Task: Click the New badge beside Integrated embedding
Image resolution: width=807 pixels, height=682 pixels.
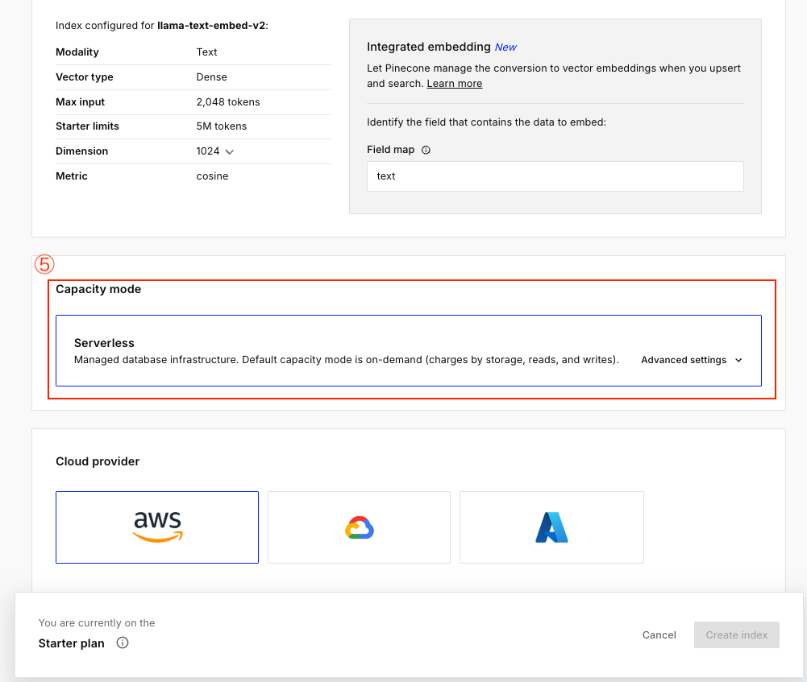Action: (x=505, y=48)
